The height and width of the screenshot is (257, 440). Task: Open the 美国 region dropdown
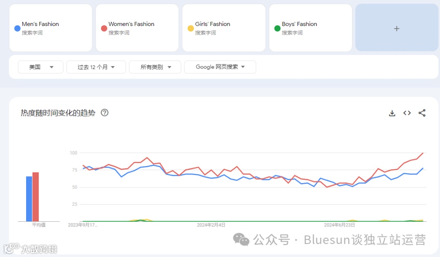click(41, 67)
